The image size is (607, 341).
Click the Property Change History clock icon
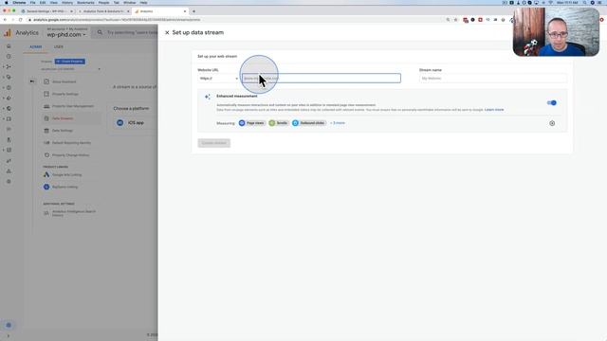click(x=46, y=155)
